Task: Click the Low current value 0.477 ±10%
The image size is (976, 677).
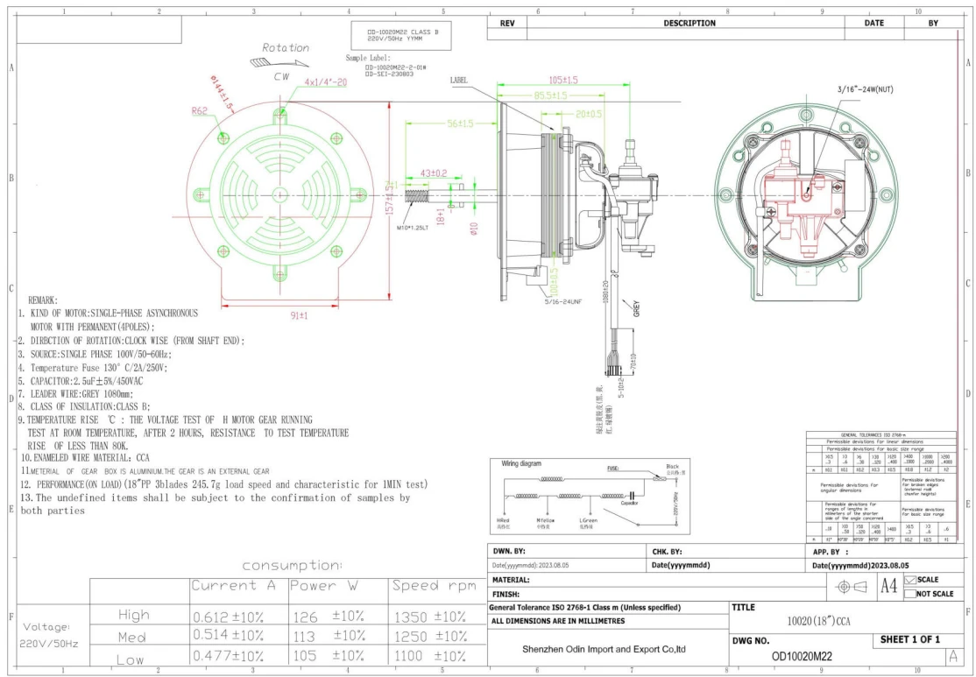Action: pos(228,656)
